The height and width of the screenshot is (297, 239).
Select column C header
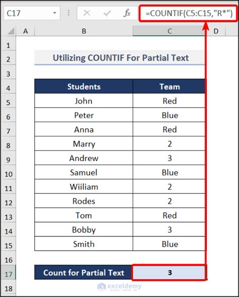click(x=169, y=31)
